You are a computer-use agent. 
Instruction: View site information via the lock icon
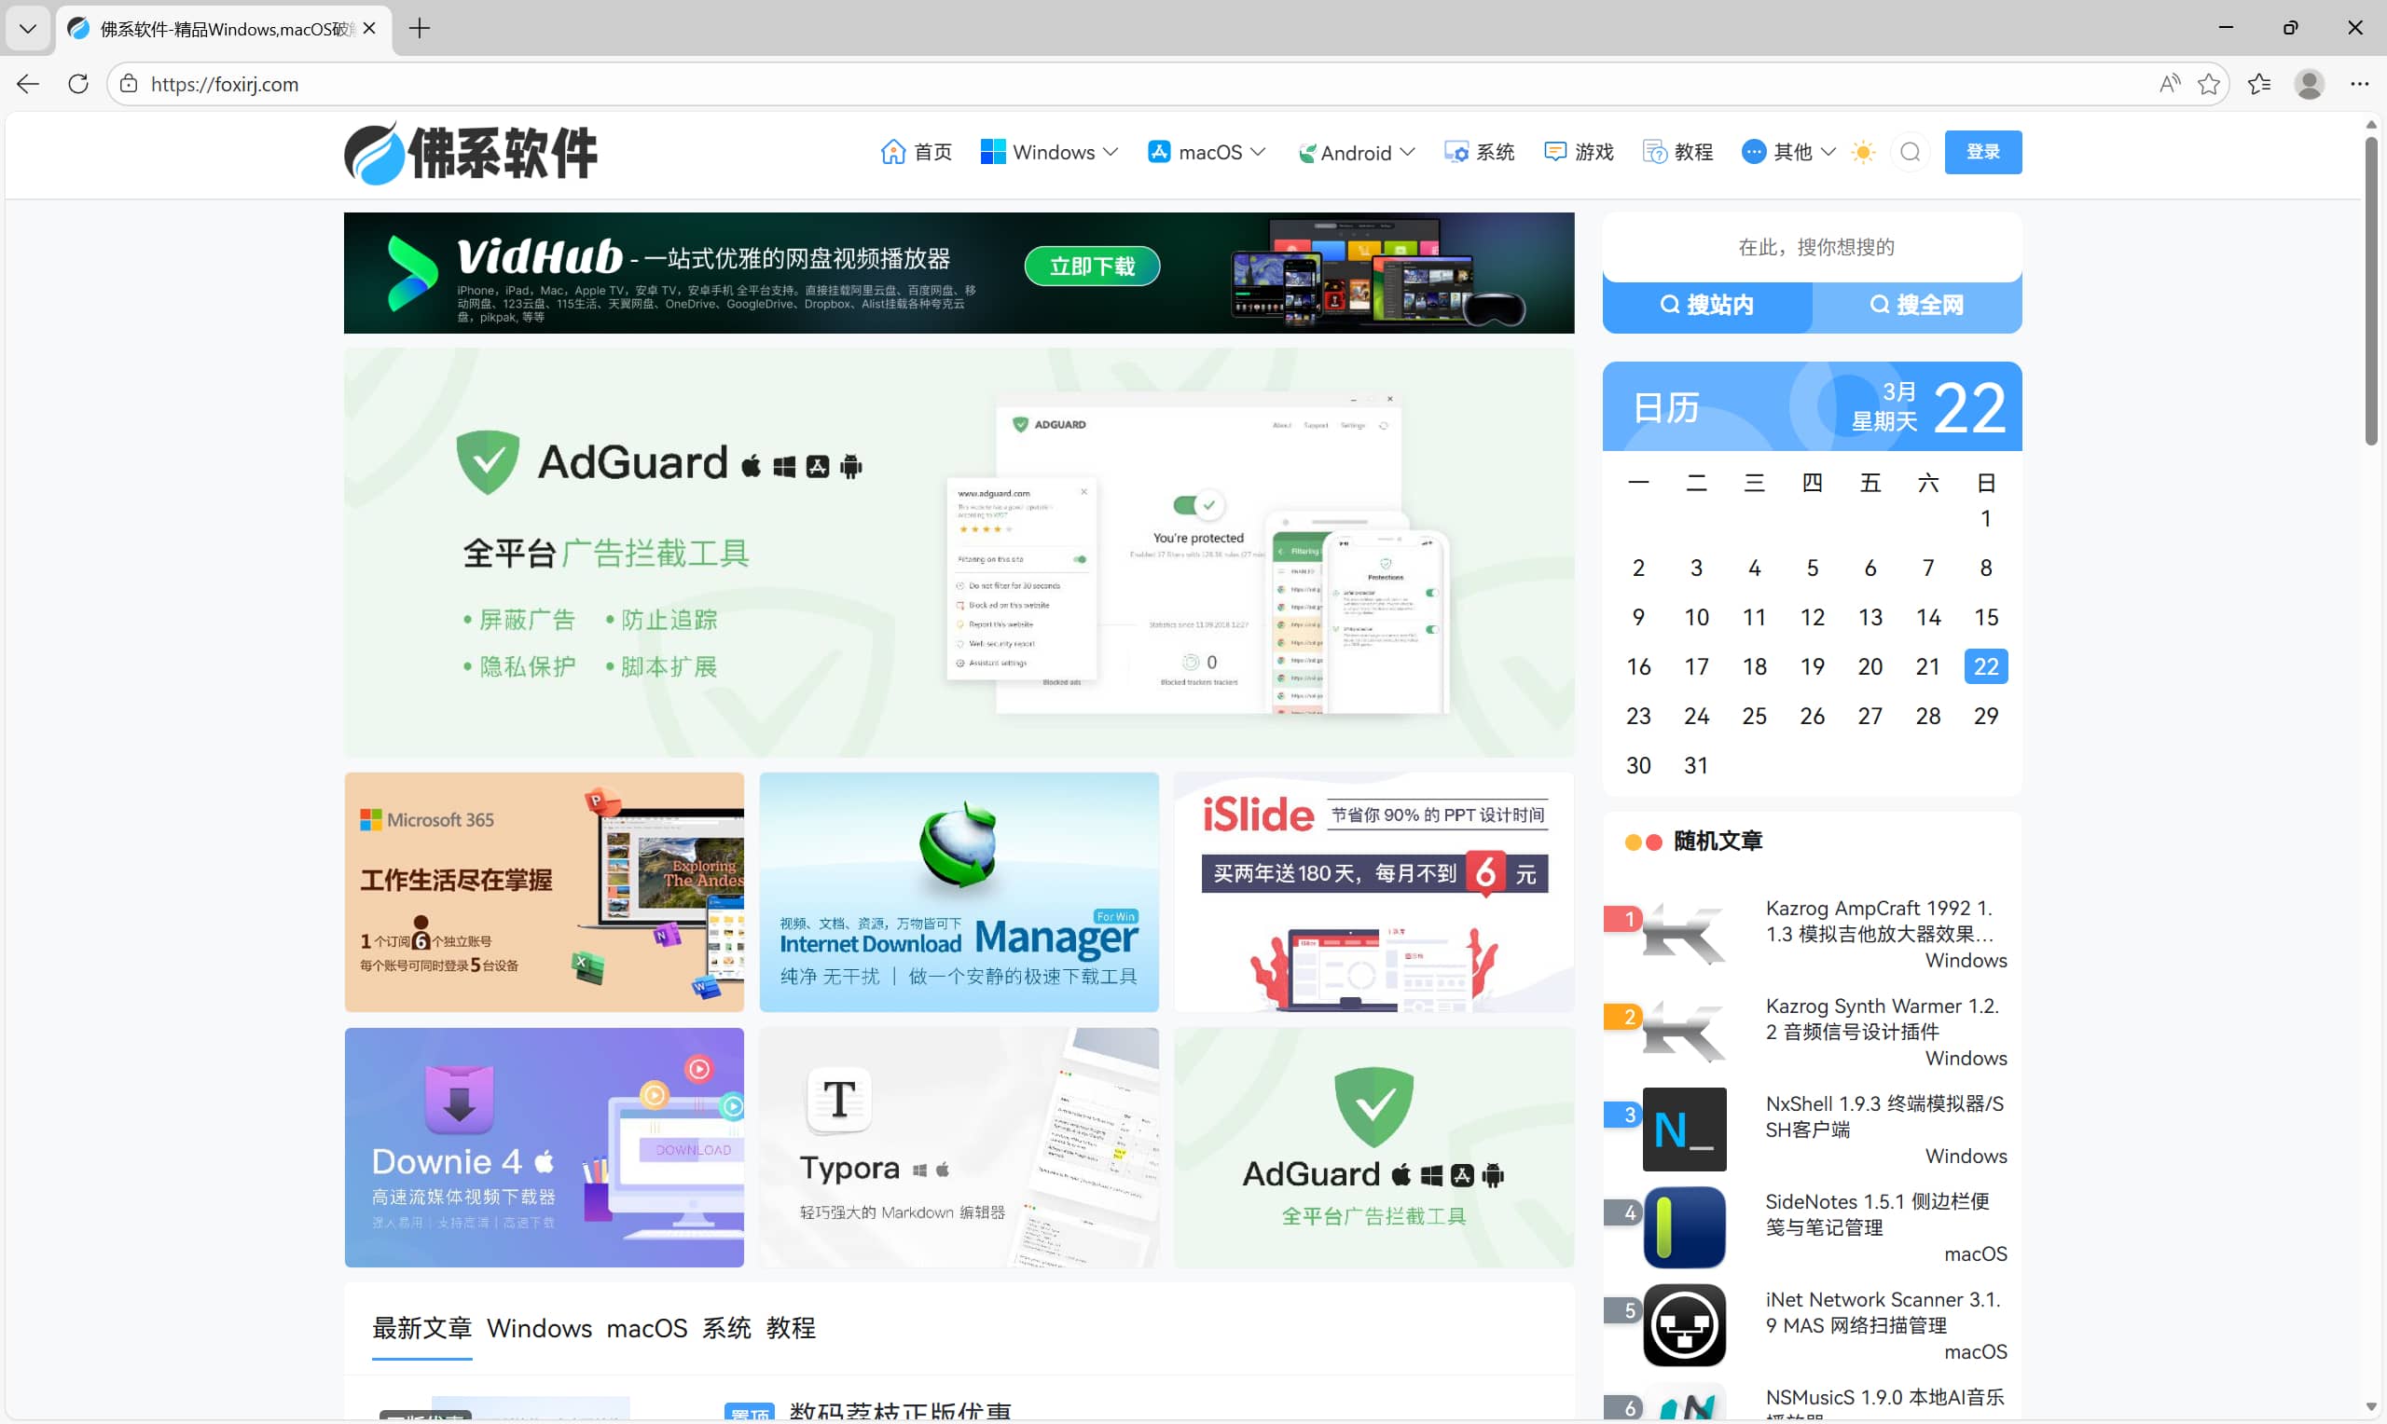coord(129,85)
